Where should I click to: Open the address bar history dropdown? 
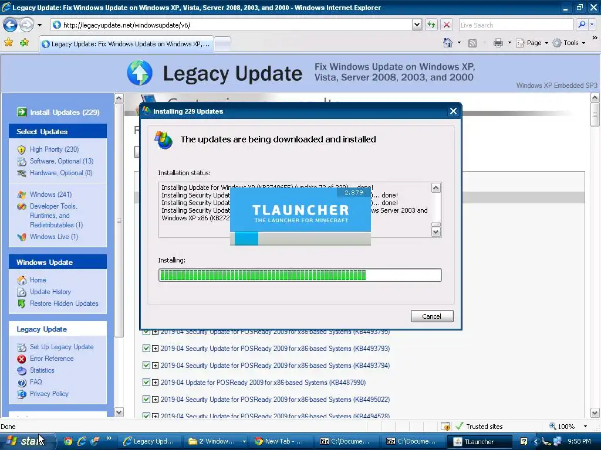pos(417,25)
